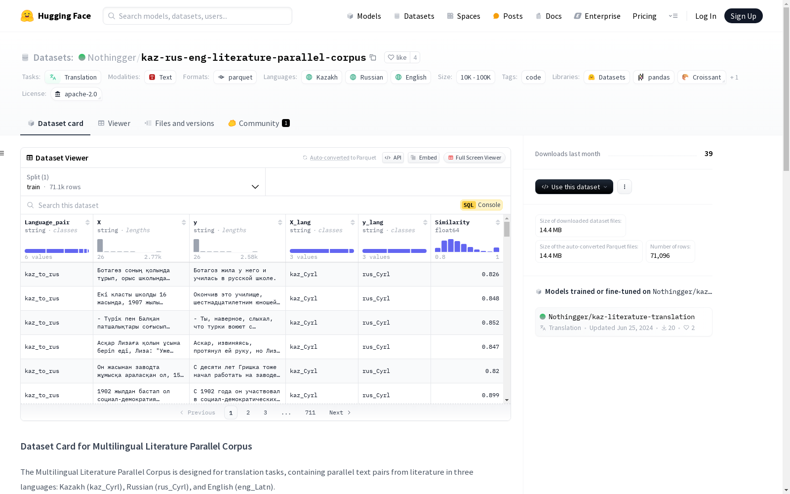Click the x string lengths histogram

coord(129,246)
